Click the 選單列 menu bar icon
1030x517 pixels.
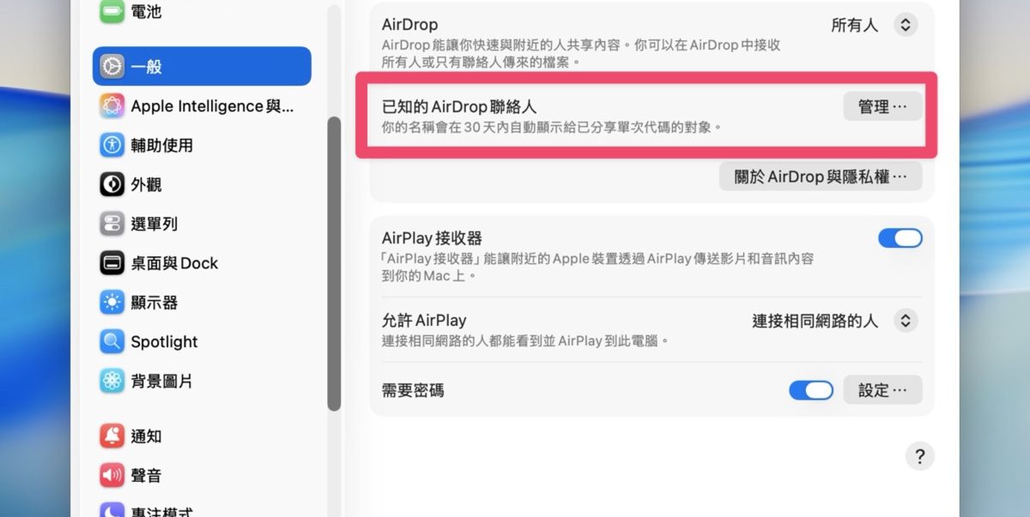[112, 224]
